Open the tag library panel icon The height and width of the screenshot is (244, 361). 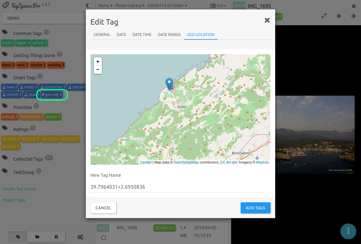pyautogui.click(x=17, y=237)
